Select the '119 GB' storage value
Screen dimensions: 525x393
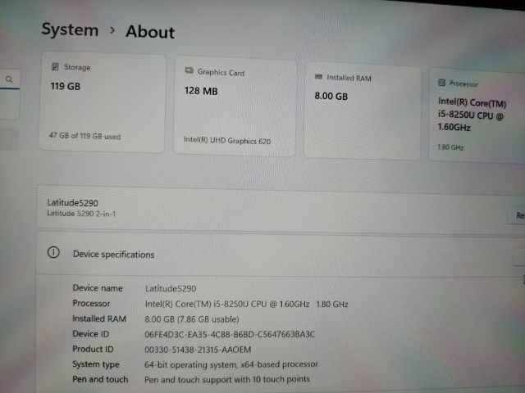(66, 86)
